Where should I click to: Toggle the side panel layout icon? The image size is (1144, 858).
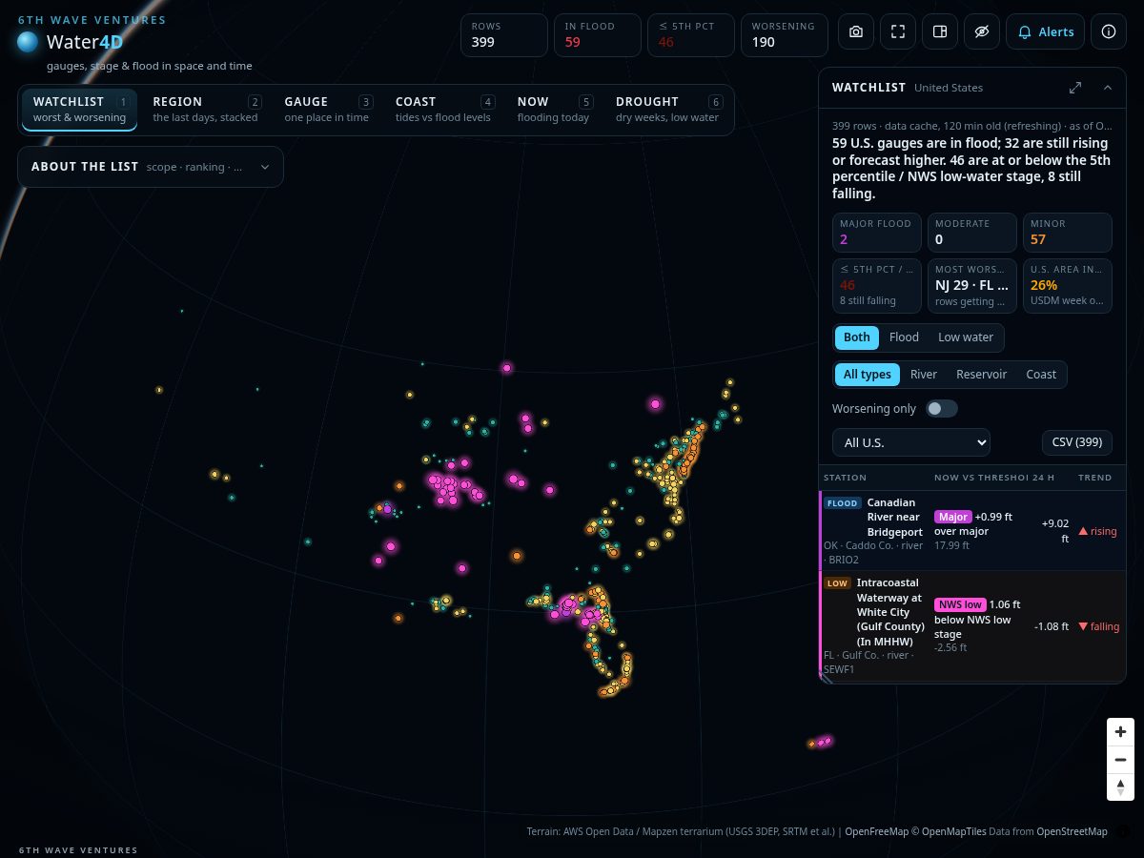pyautogui.click(x=940, y=31)
